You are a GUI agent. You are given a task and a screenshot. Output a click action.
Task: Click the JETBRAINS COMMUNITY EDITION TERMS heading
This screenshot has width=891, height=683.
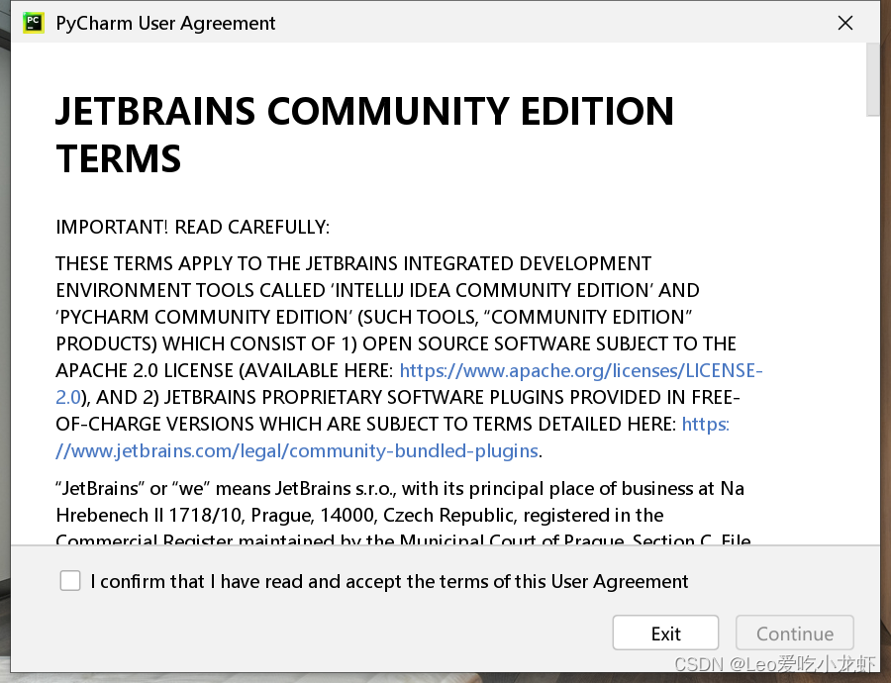click(364, 134)
